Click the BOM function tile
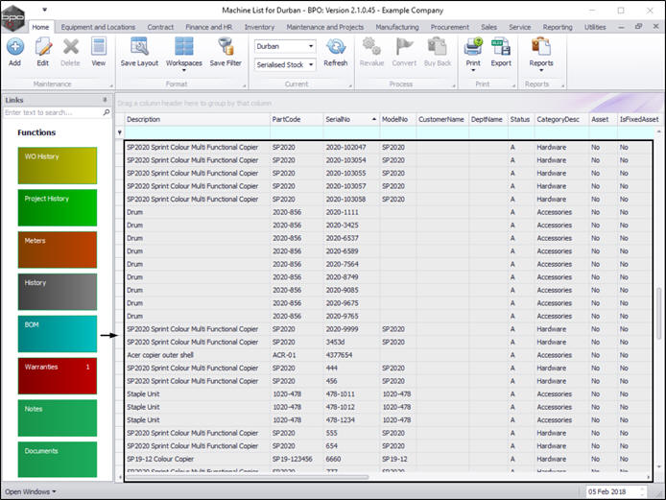This screenshot has height=500, width=666. (x=57, y=333)
